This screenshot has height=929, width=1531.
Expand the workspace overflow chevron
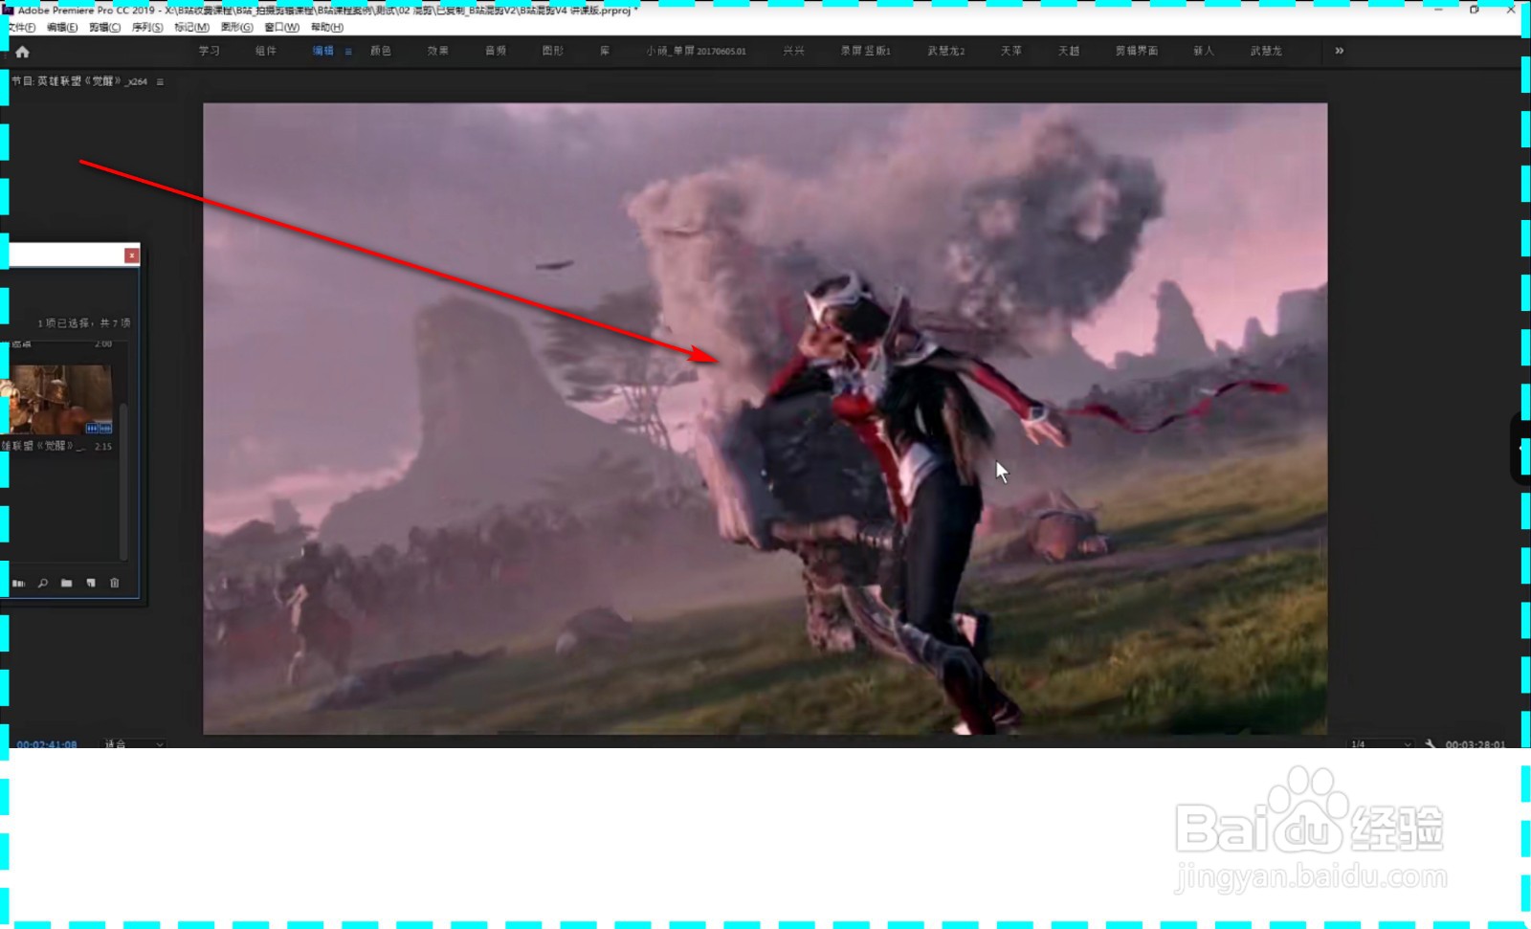tap(1340, 51)
